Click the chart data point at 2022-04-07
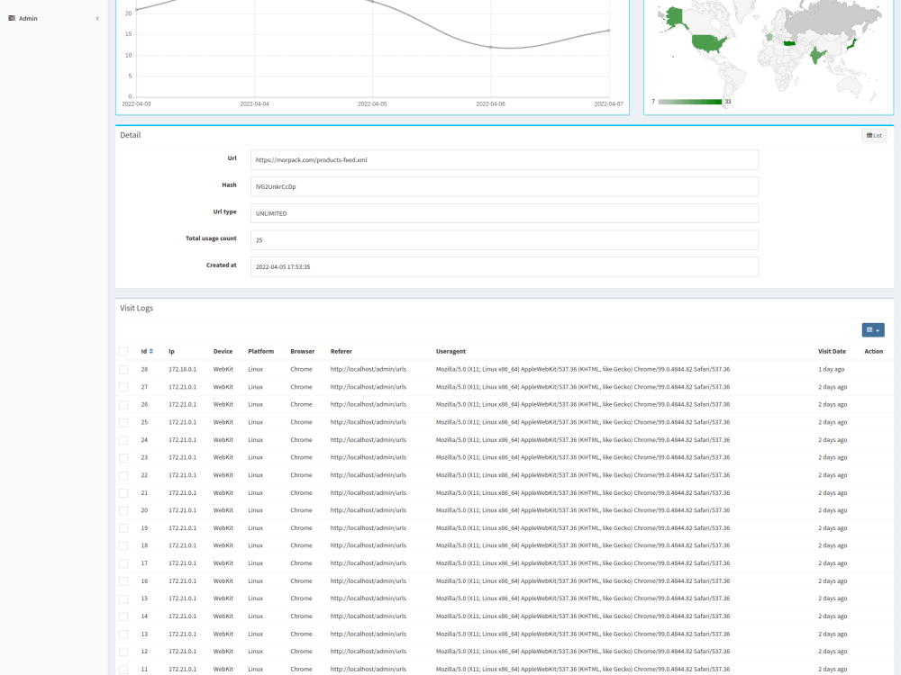The height and width of the screenshot is (675, 901). (x=609, y=31)
